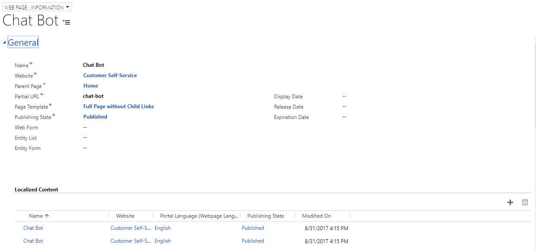Click the view selector grid icon above Localized Content

tap(525, 202)
